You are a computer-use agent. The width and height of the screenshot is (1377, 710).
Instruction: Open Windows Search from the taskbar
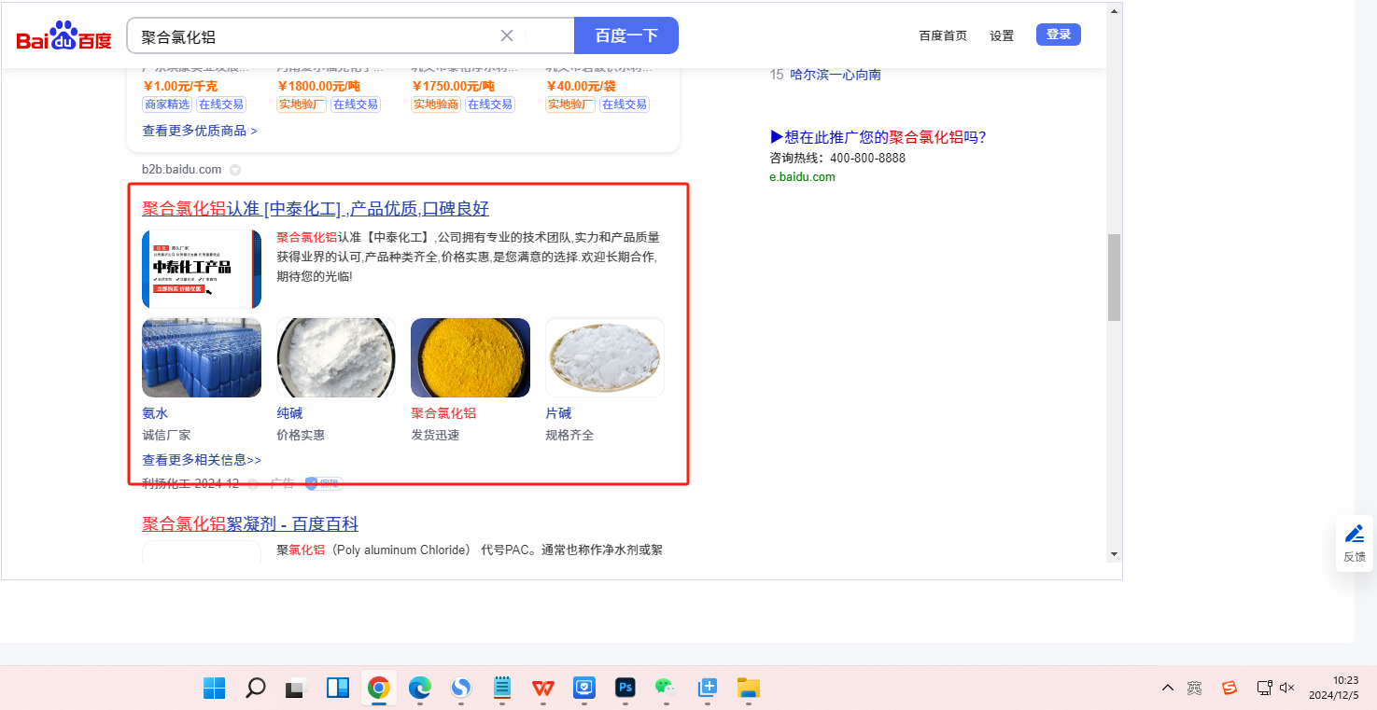point(255,689)
